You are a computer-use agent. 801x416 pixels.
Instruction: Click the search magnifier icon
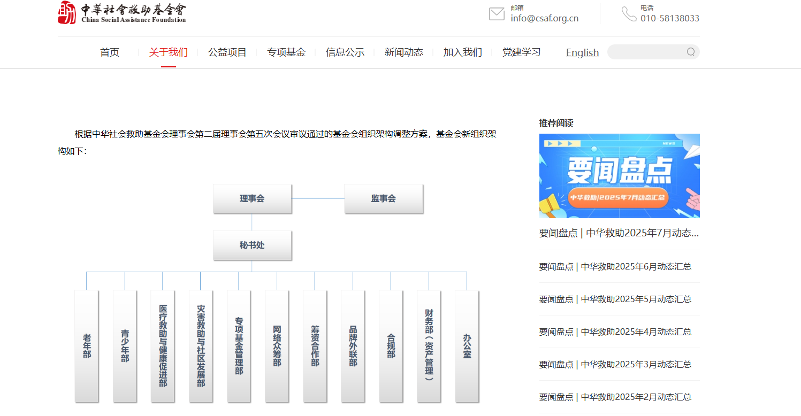pos(691,52)
